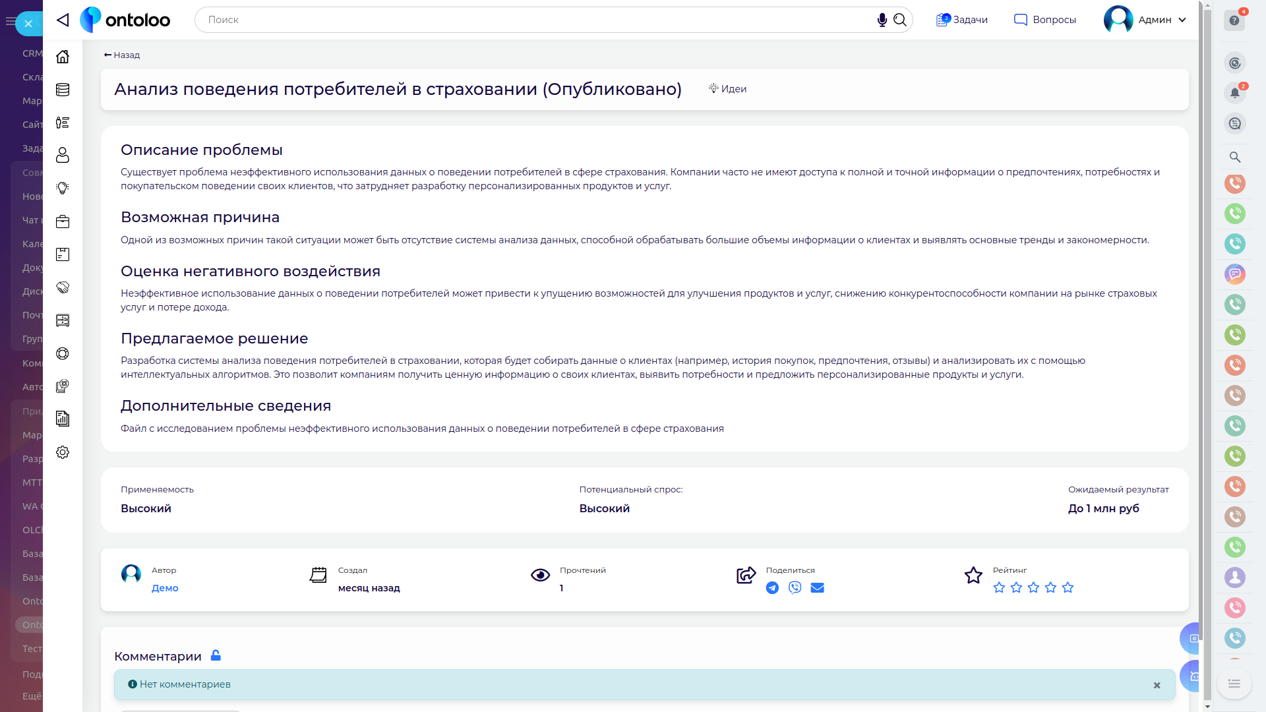Share by email envelope icon
The width and height of the screenshot is (1266, 712).
[817, 588]
